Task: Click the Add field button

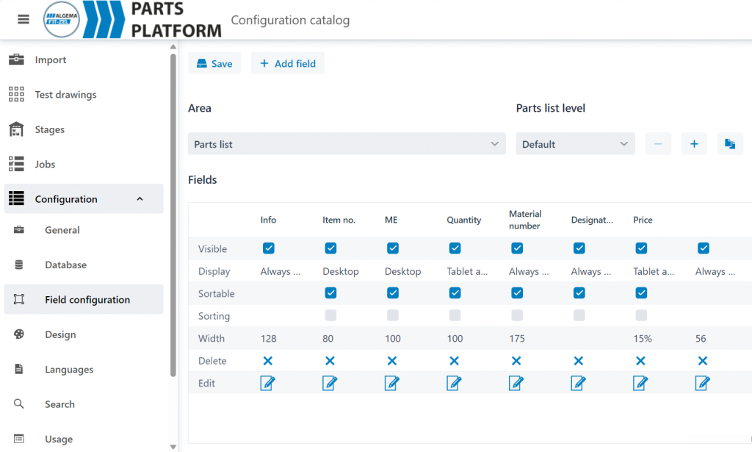Action: [287, 64]
